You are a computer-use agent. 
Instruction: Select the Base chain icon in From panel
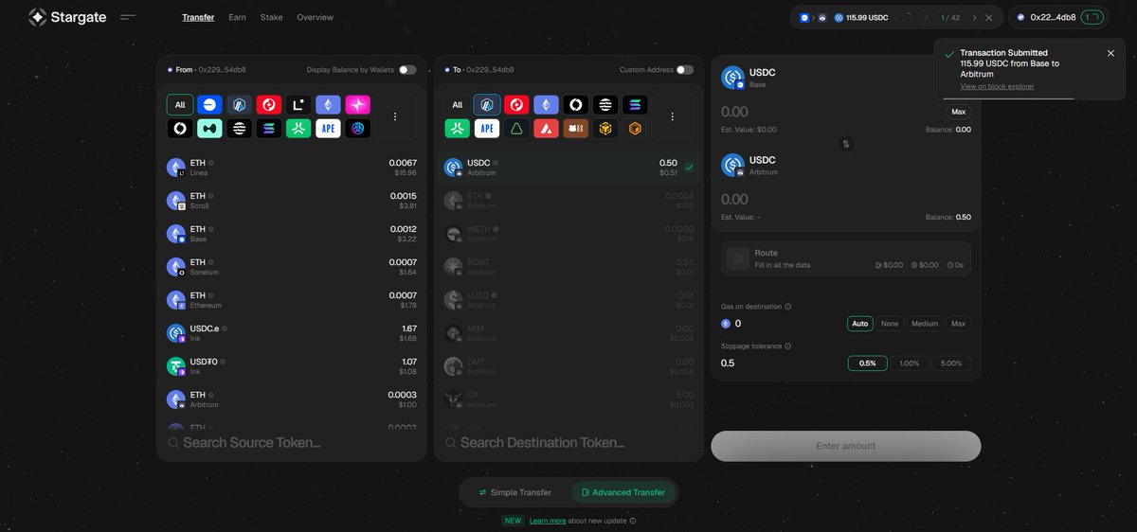[x=209, y=105]
